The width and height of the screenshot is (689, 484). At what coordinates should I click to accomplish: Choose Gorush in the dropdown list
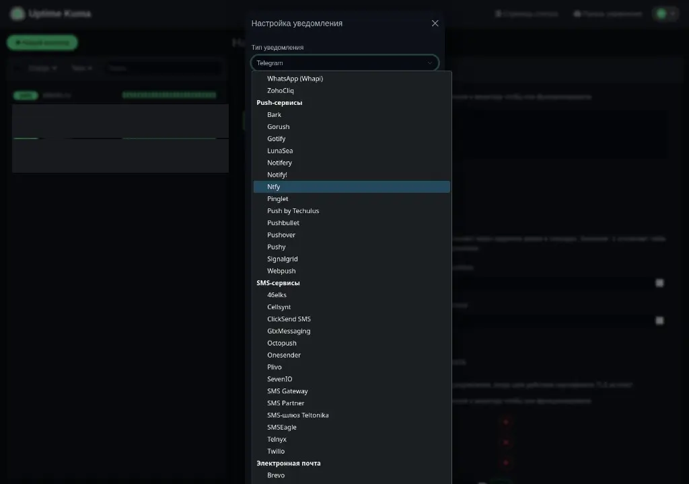tap(351, 126)
